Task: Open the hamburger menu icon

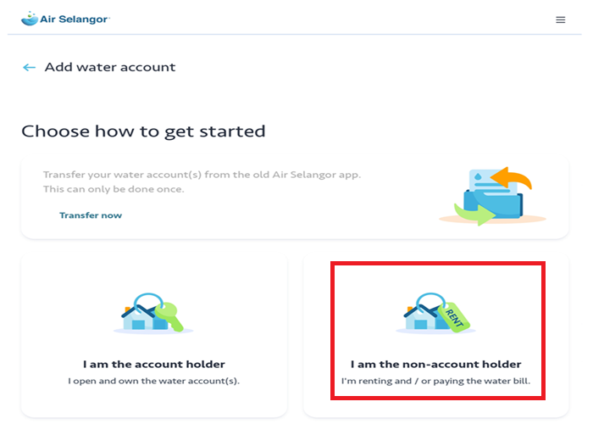Action: pos(560,20)
